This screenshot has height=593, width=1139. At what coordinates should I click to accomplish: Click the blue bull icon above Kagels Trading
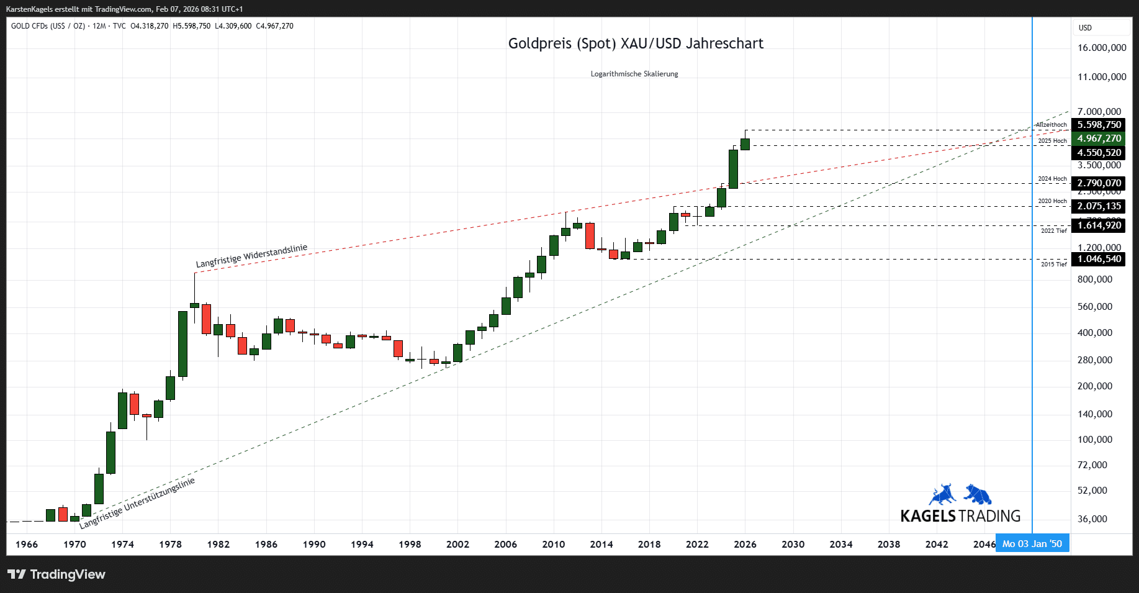click(x=942, y=495)
